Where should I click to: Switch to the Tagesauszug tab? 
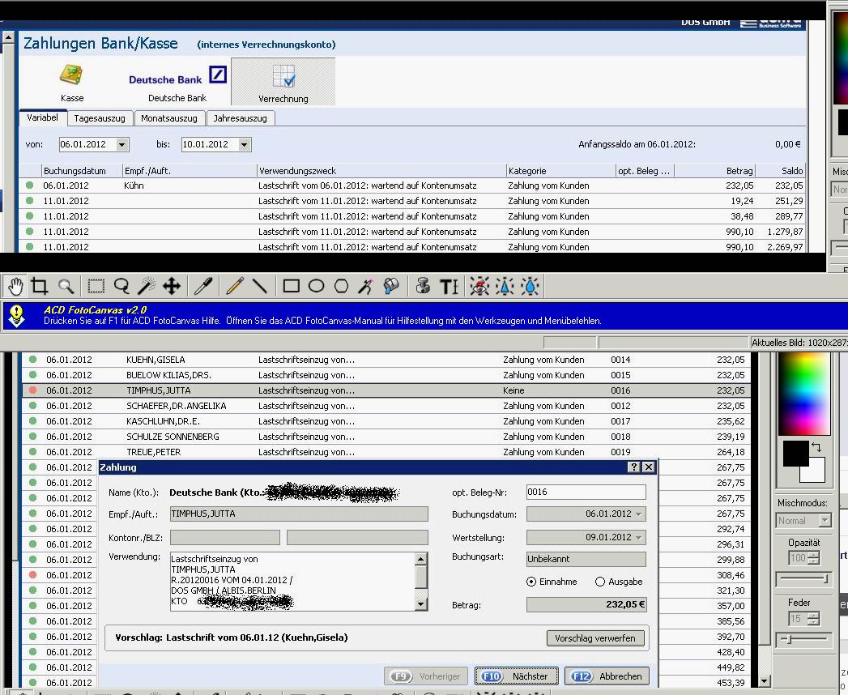[x=100, y=118]
